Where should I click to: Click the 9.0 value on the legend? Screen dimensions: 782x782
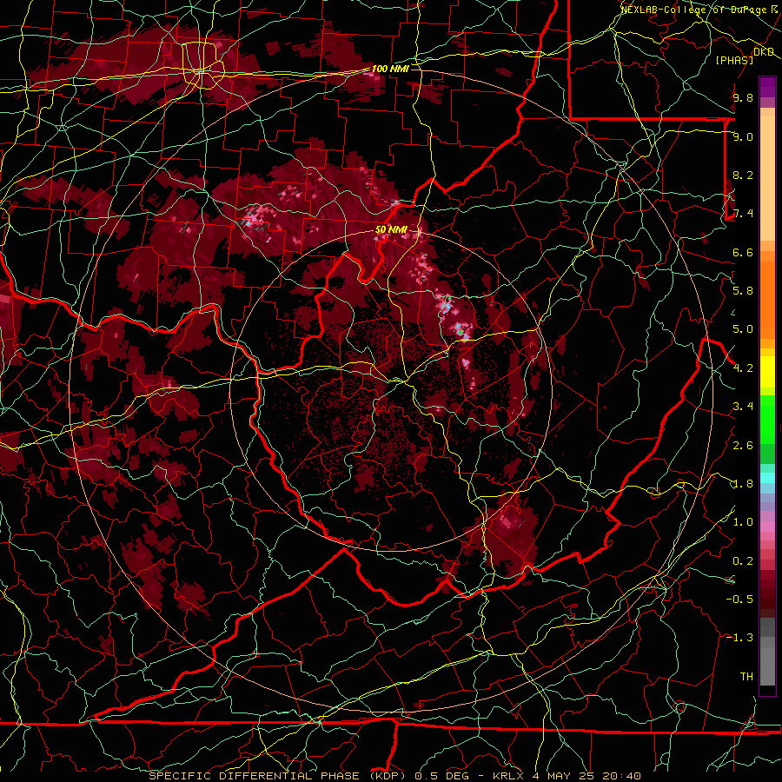coord(743,136)
